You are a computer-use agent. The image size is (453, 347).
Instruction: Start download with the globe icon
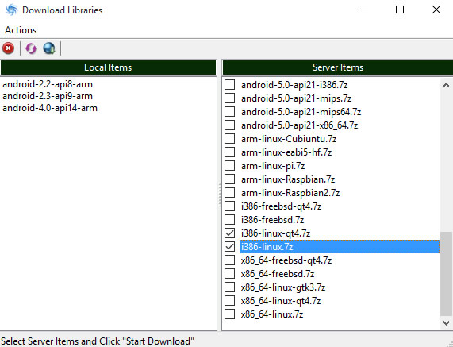click(49, 48)
